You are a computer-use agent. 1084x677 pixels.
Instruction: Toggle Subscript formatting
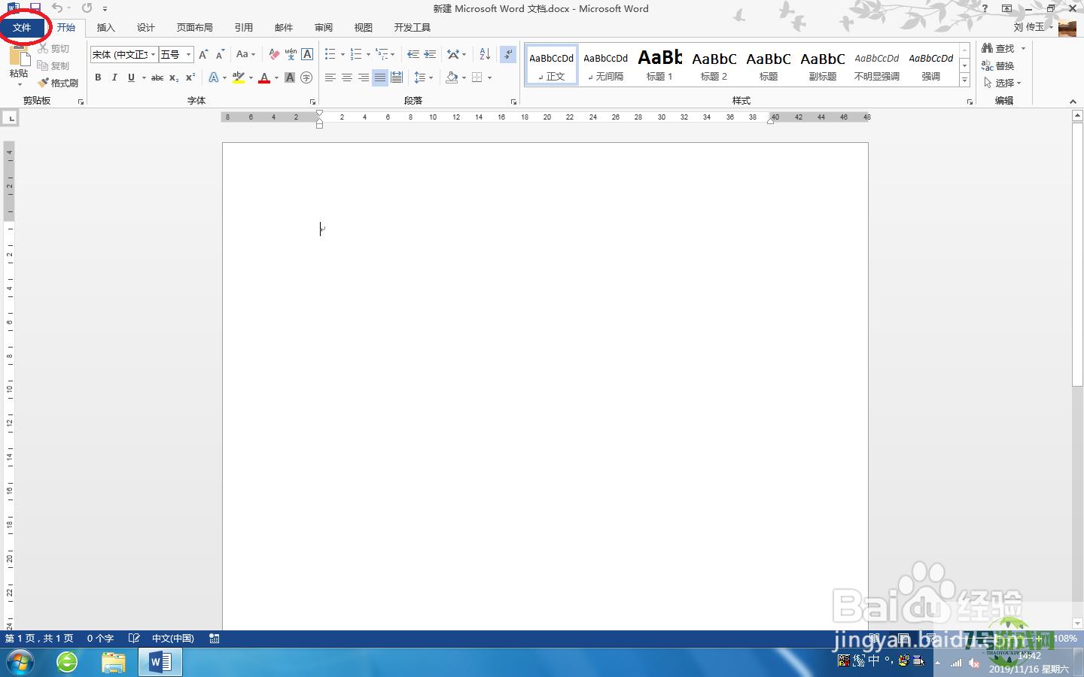tap(174, 77)
